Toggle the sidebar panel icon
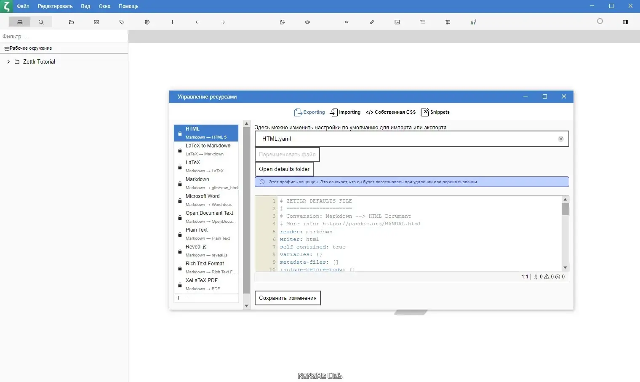 [625, 22]
